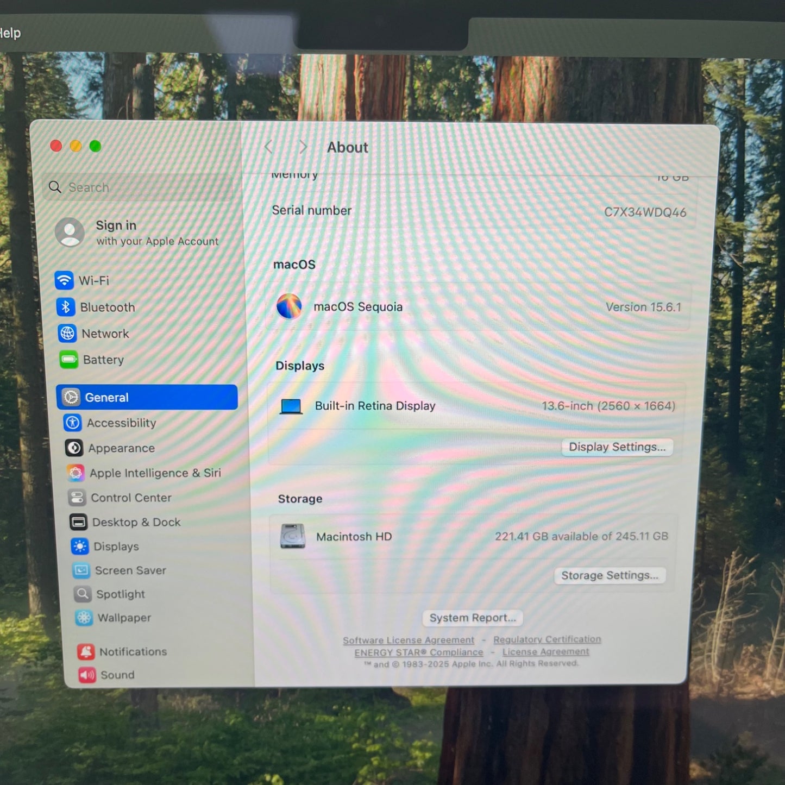Click the Macintosh HD drive icon
Viewport: 785px width, 785px height.
293,536
